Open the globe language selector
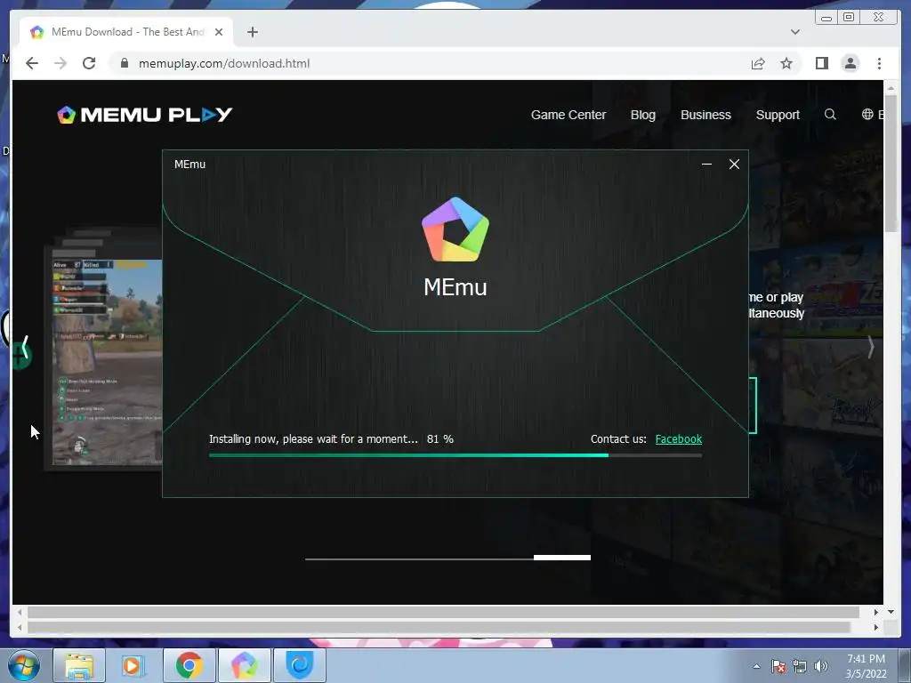 click(x=867, y=115)
